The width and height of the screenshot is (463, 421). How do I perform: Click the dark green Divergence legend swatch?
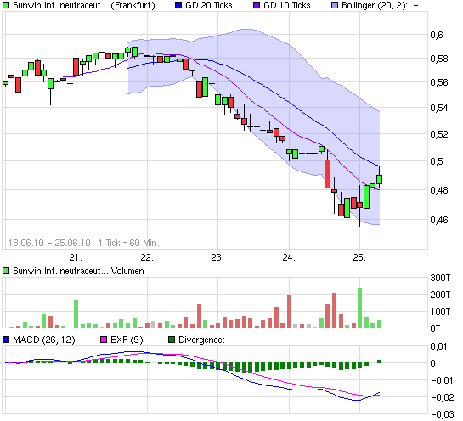pos(172,340)
